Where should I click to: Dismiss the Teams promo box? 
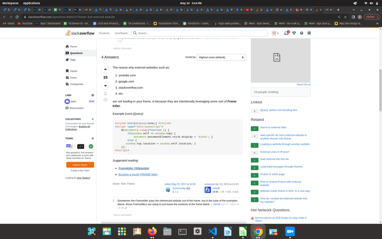click(x=93, y=138)
